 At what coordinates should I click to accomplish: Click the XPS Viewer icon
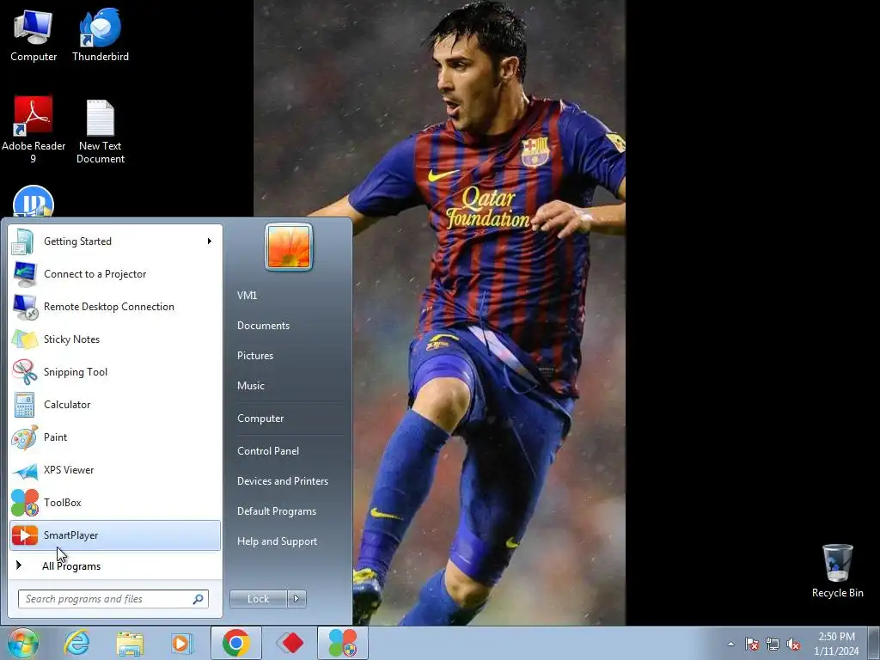(24, 470)
